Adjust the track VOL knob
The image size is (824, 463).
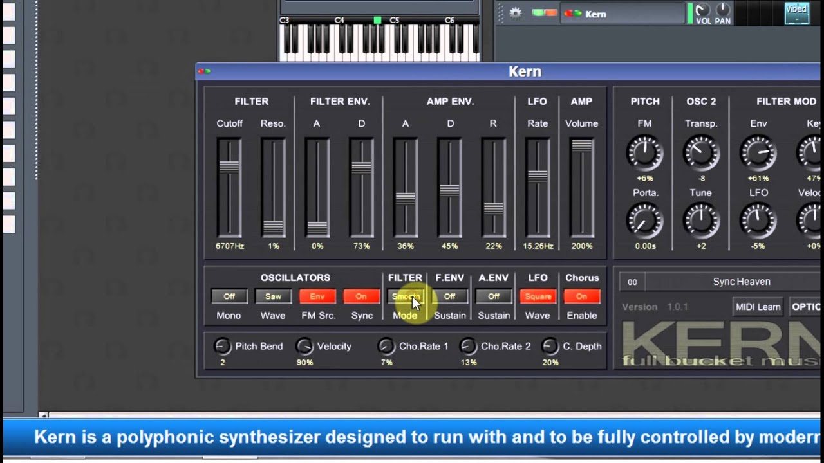pyautogui.click(x=703, y=9)
